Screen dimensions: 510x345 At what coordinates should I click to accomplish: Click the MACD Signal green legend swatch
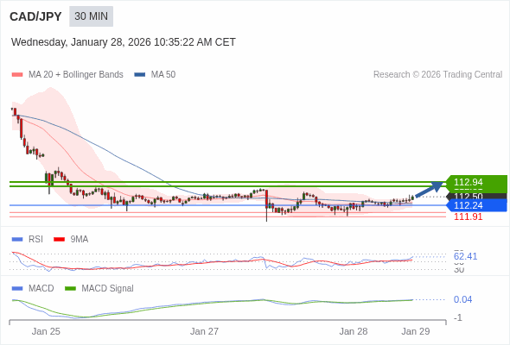70,289
